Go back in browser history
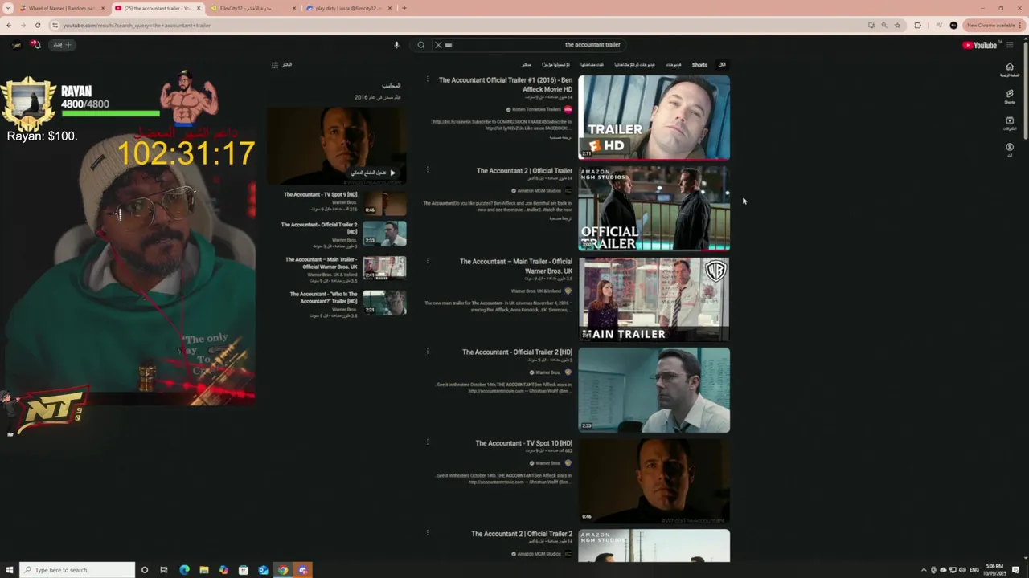This screenshot has width=1029, height=578. coord(9,25)
